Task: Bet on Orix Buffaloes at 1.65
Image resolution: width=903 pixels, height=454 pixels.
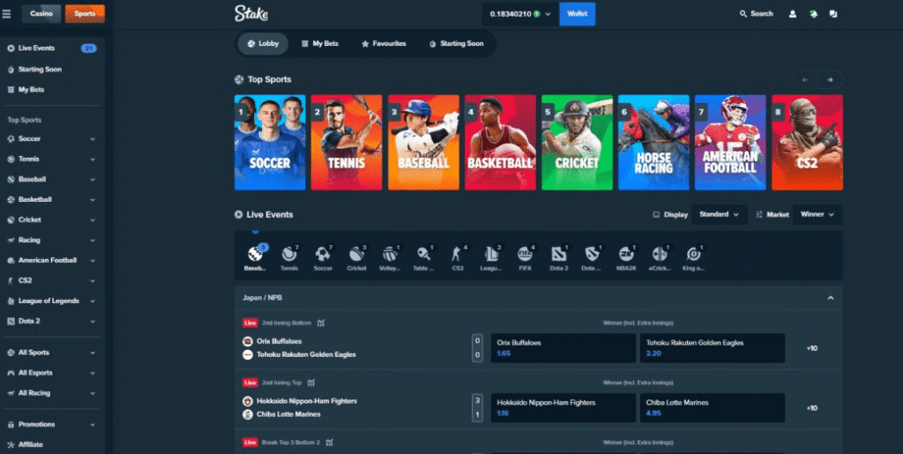Action: pyautogui.click(x=563, y=347)
